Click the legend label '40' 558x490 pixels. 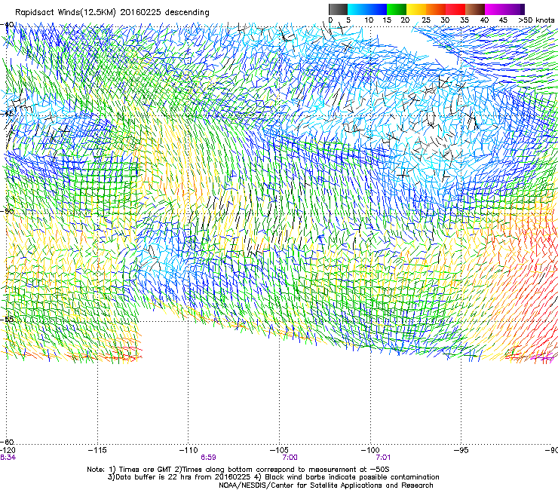(x=484, y=20)
